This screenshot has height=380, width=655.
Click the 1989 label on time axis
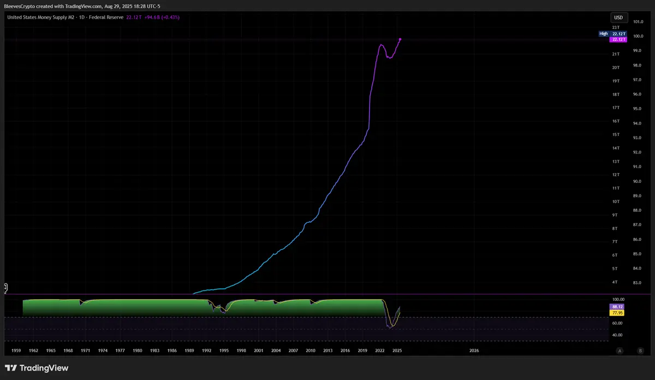click(189, 351)
